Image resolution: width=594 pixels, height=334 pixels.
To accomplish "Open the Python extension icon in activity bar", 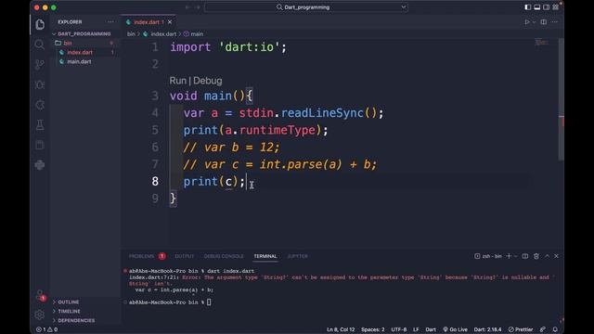I will click(x=40, y=165).
